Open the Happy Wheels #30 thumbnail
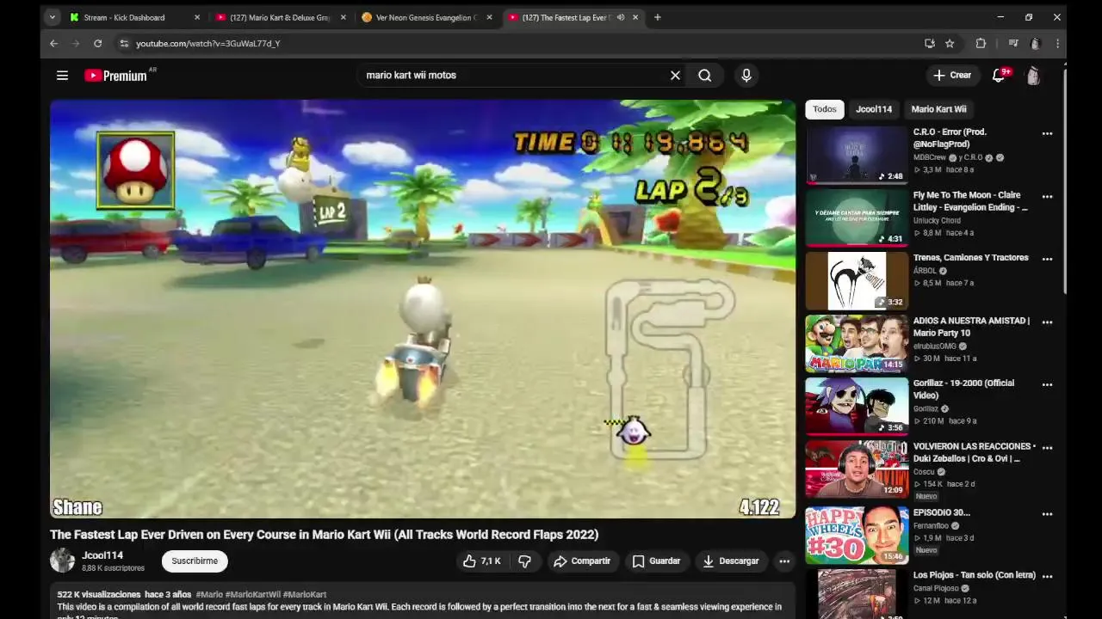Image resolution: width=1102 pixels, height=619 pixels. pos(857,535)
